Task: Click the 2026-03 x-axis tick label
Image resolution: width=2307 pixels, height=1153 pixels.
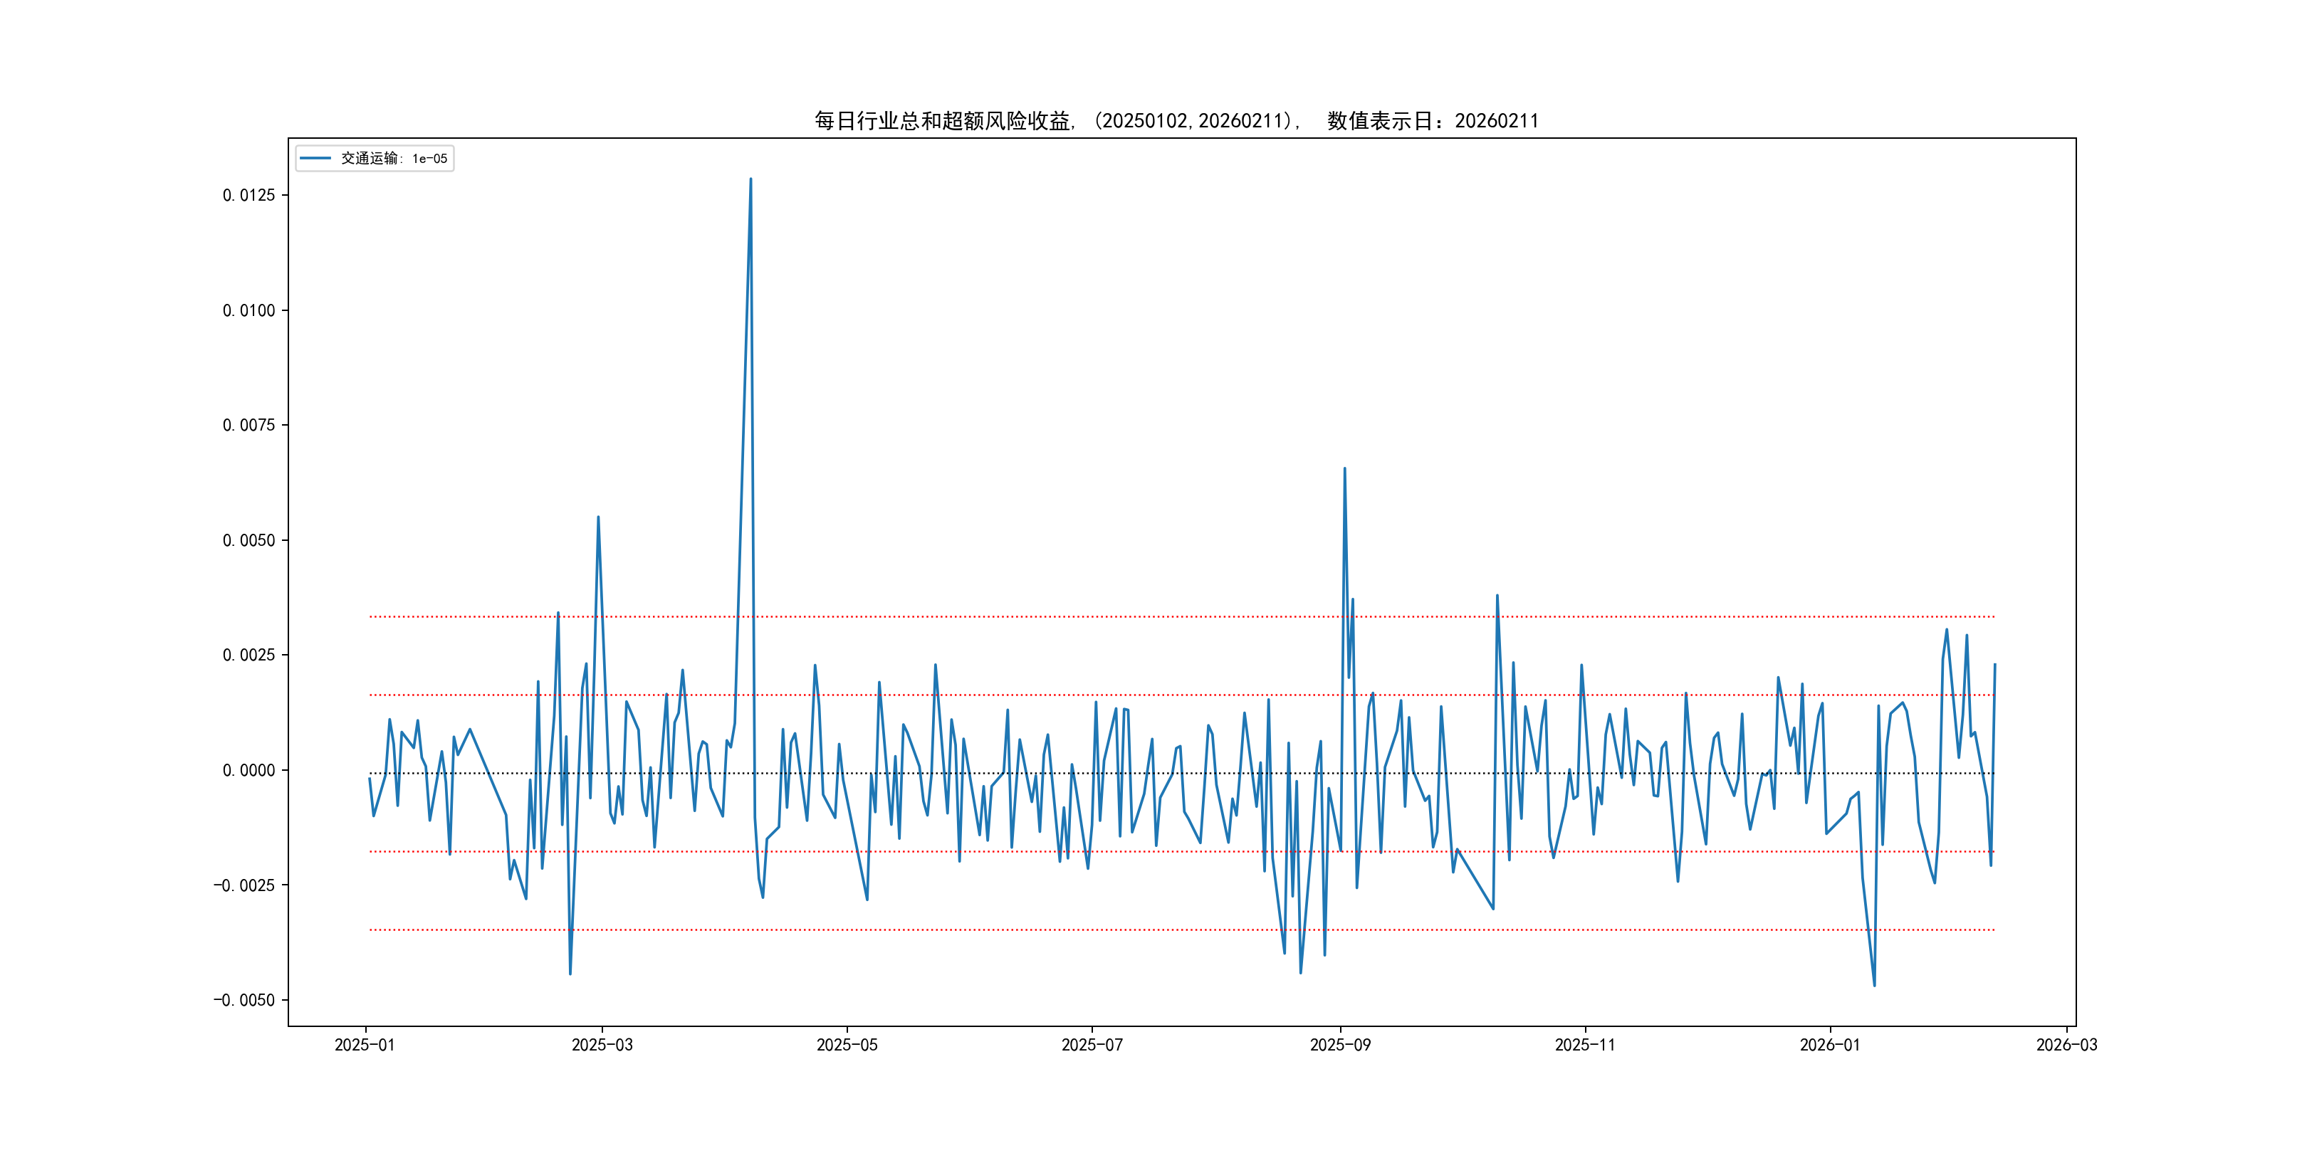Action: pos(2066,1045)
